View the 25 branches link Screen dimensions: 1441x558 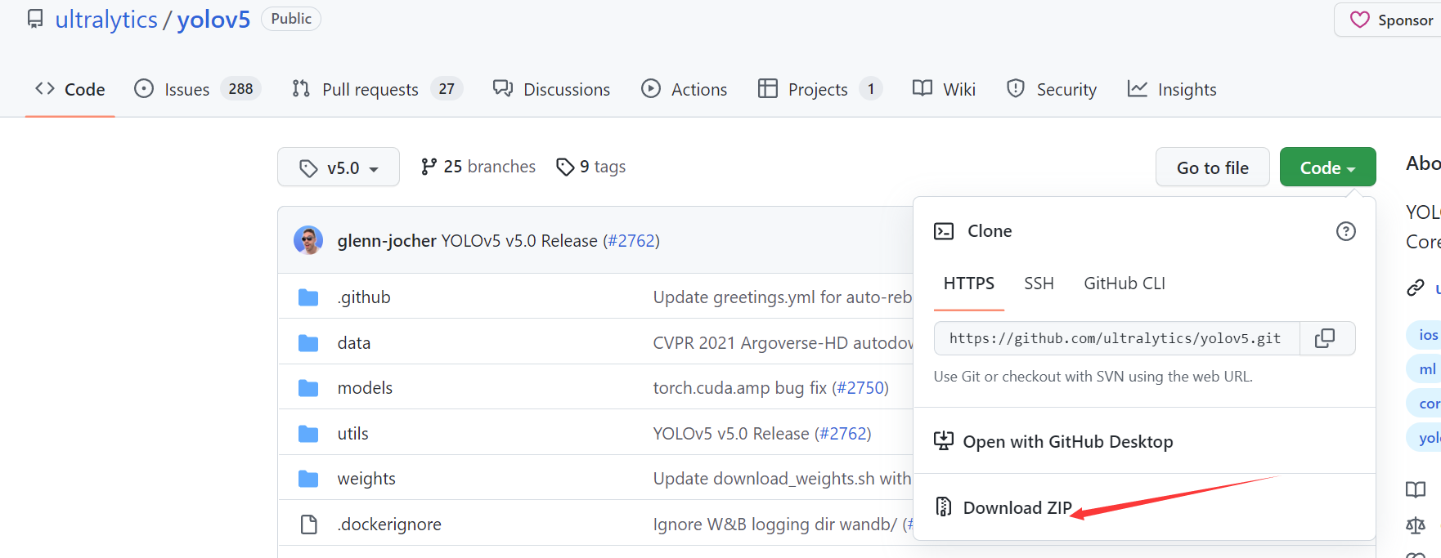coord(478,167)
